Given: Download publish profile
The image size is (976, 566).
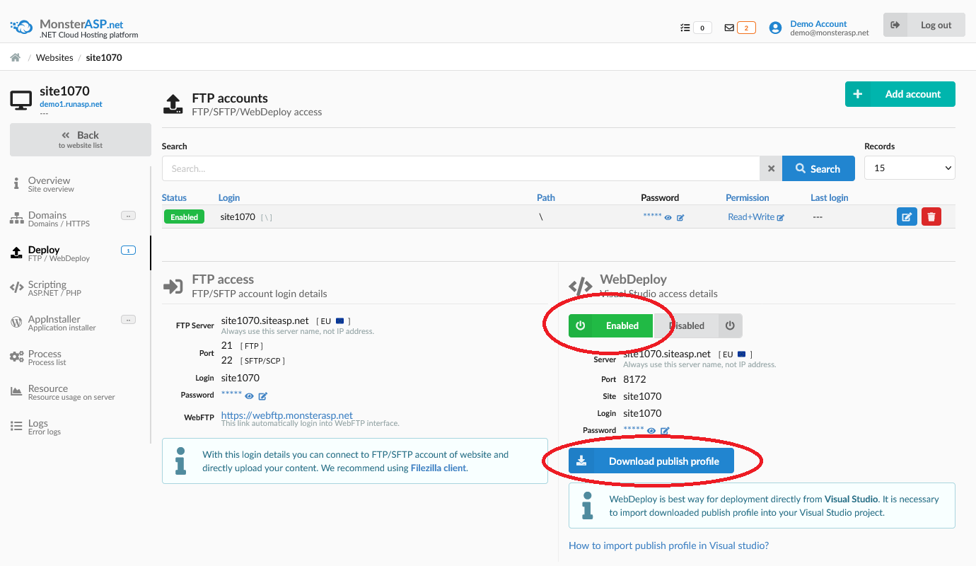Looking at the screenshot, I should [651, 461].
